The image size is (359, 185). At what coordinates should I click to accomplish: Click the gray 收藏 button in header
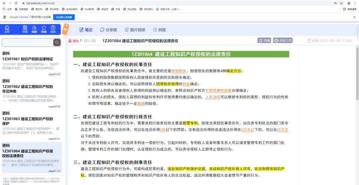coord(265,40)
